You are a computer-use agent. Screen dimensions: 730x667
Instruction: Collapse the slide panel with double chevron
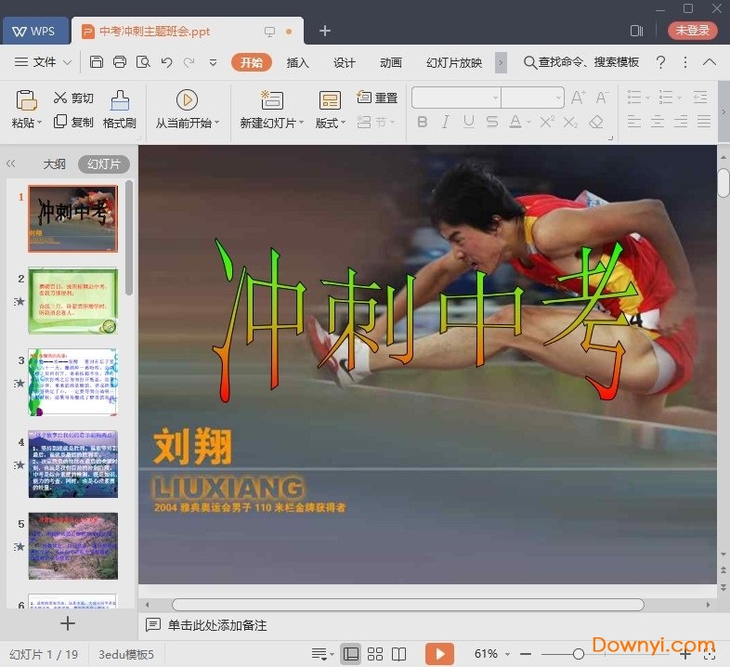[x=11, y=163]
